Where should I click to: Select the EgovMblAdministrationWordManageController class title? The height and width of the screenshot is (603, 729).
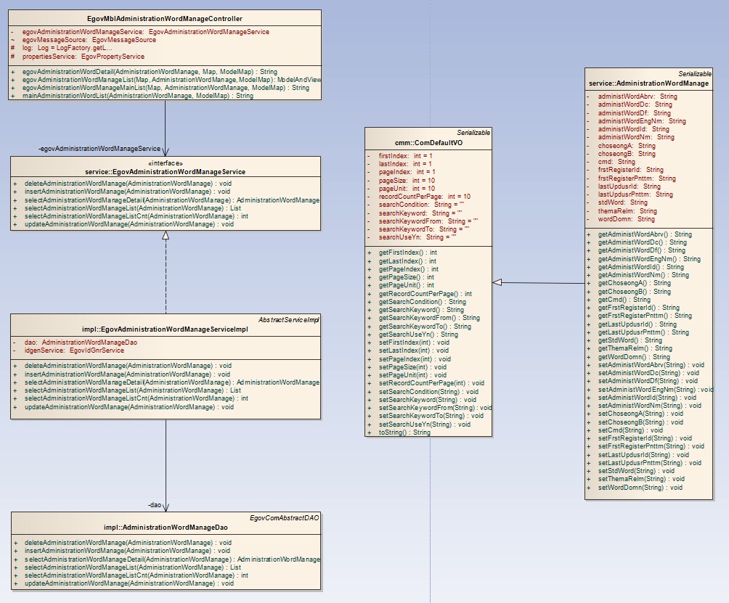pos(165,19)
